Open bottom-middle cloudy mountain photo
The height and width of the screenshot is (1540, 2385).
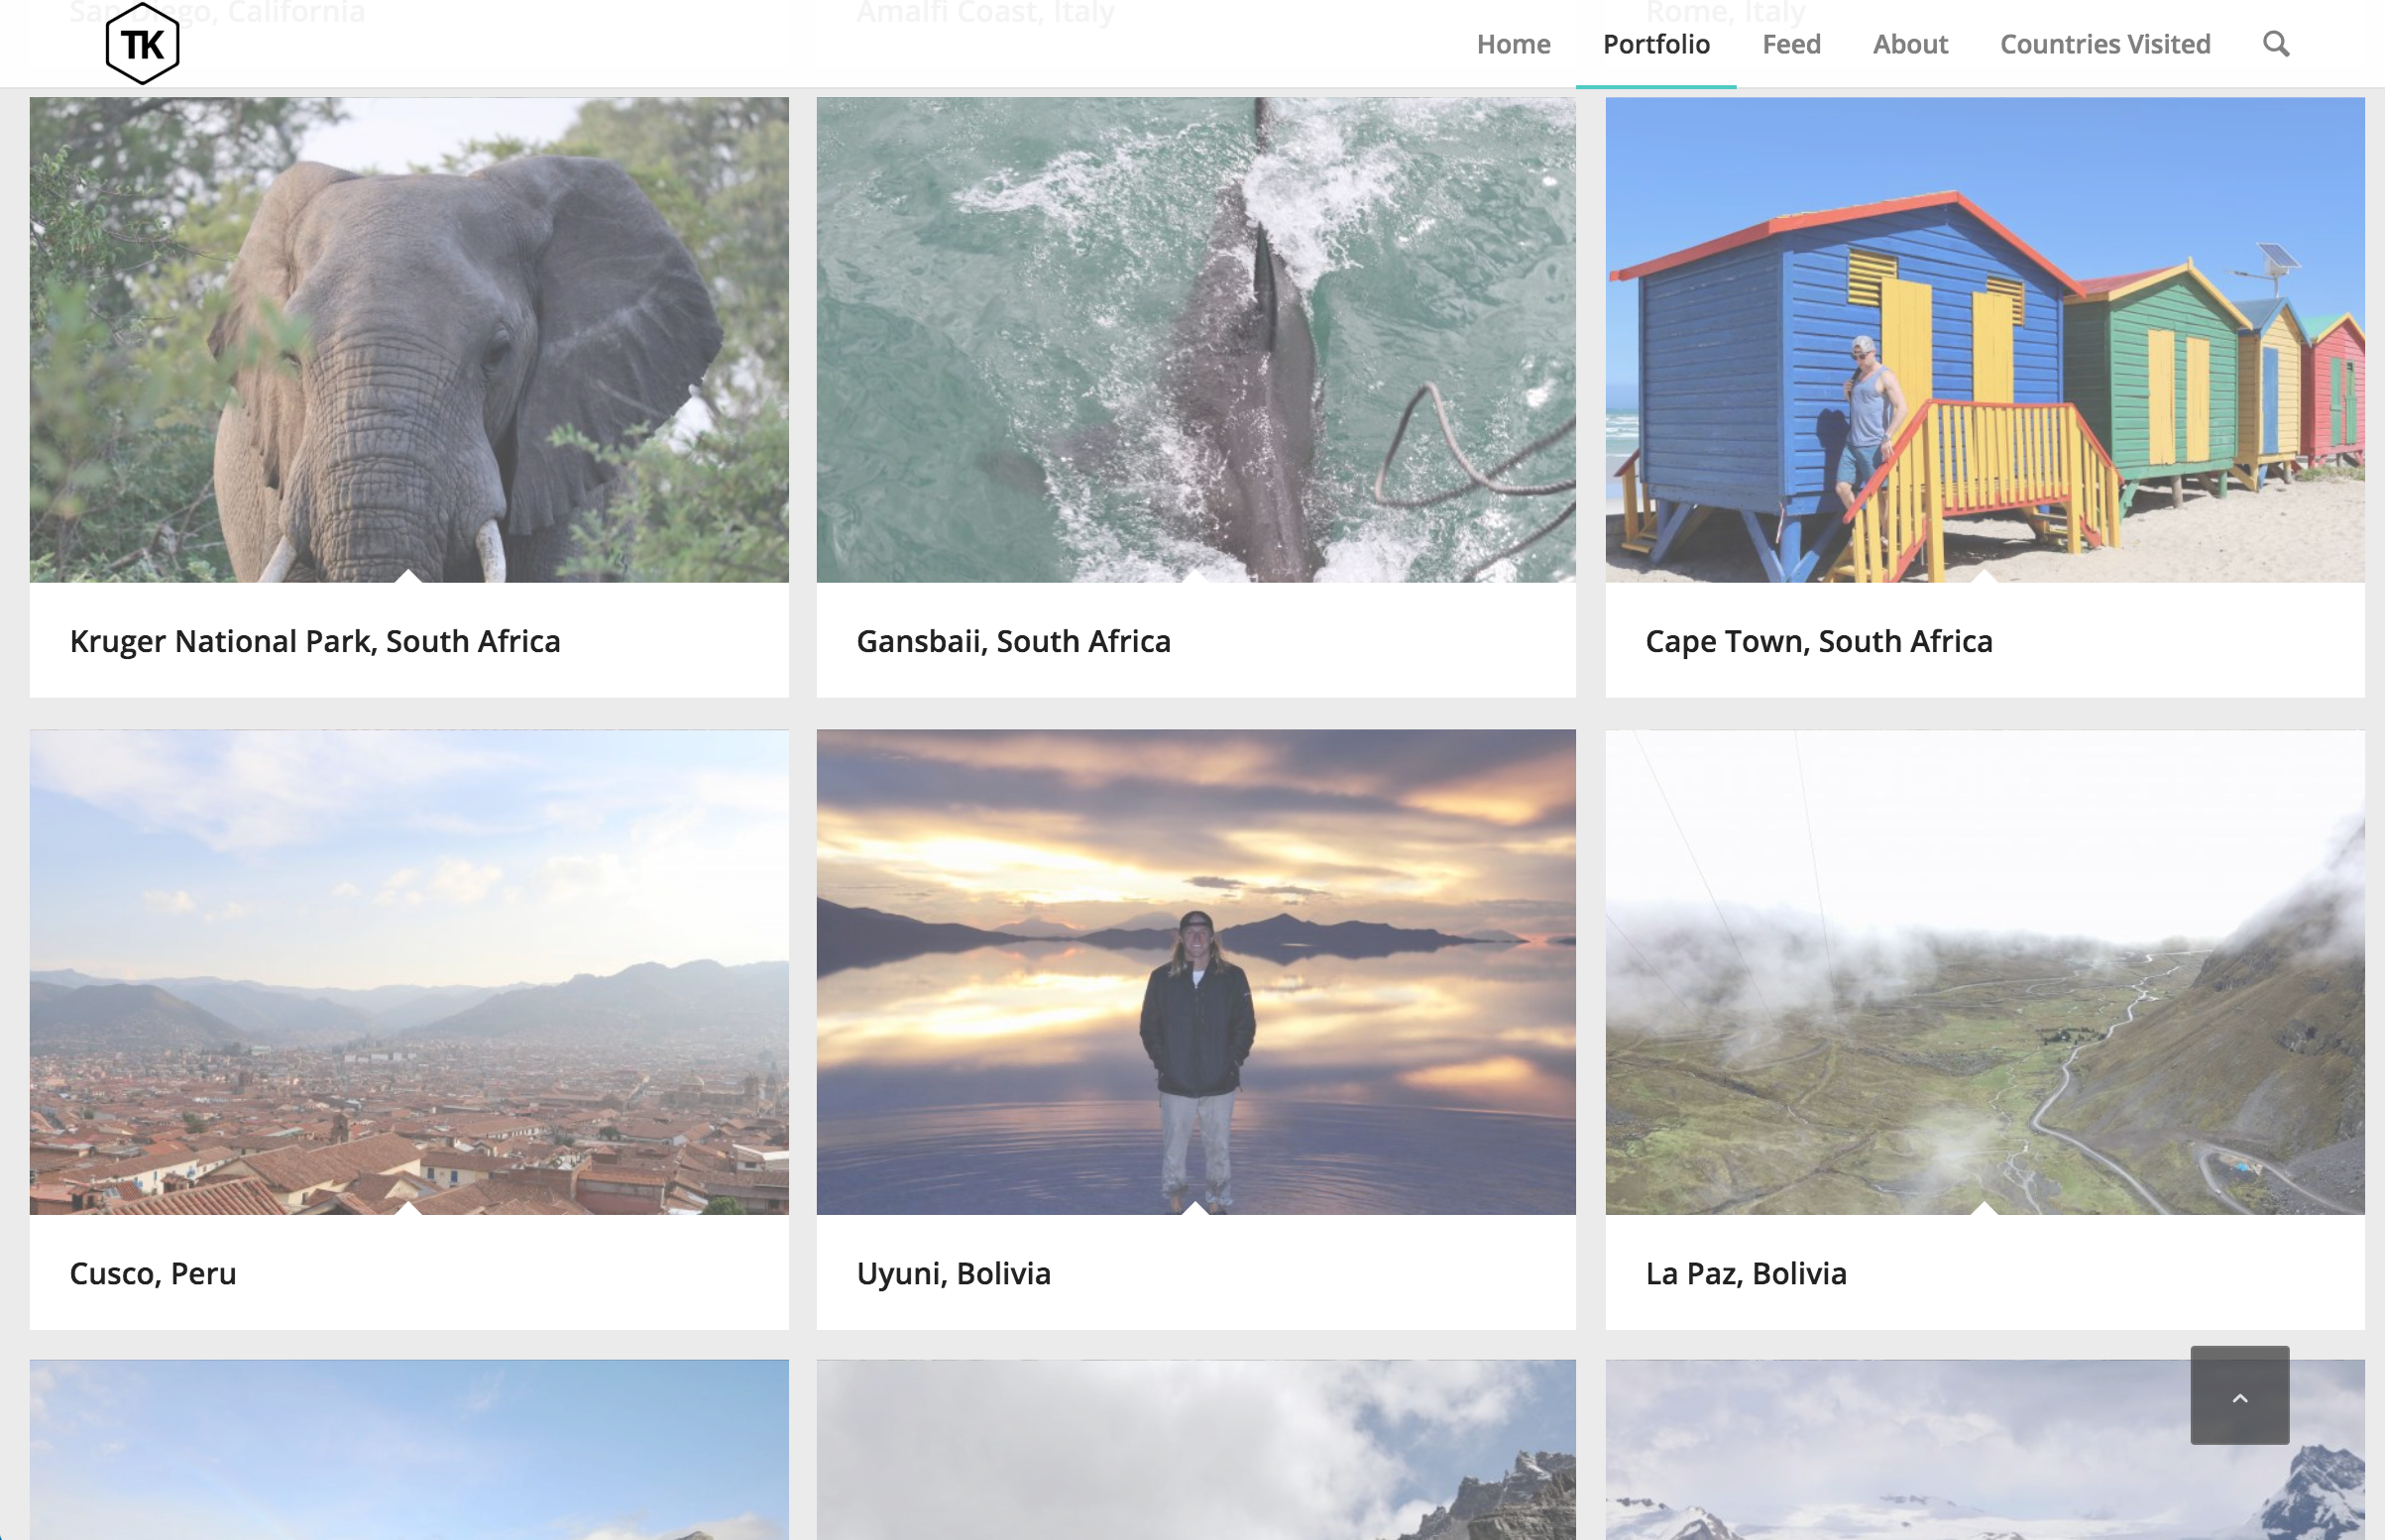coord(1196,1450)
